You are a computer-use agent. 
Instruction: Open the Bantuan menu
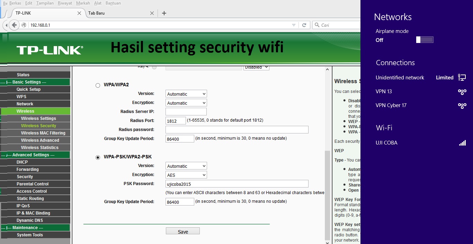pyautogui.click(x=113, y=3)
